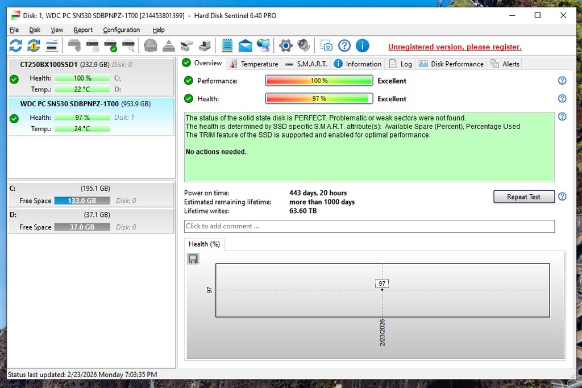Switch to the Log tab
This screenshot has height=388, width=582.
pyautogui.click(x=401, y=64)
